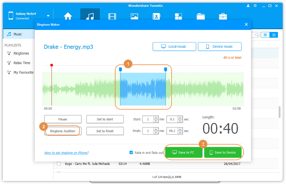Open the Apps grid icon
This screenshot has width=286, height=184.
[x=178, y=16]
